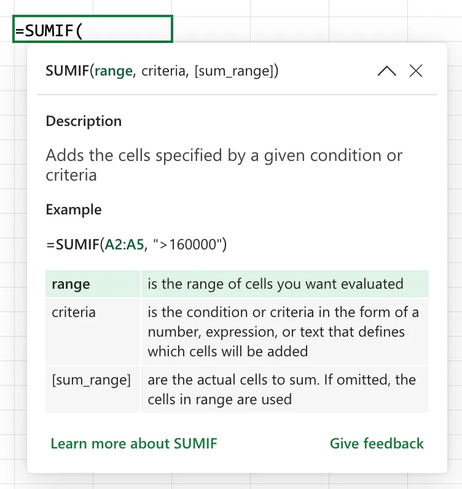
Task: Click inside the =SUMIF( formula cell
Action: 93,29
